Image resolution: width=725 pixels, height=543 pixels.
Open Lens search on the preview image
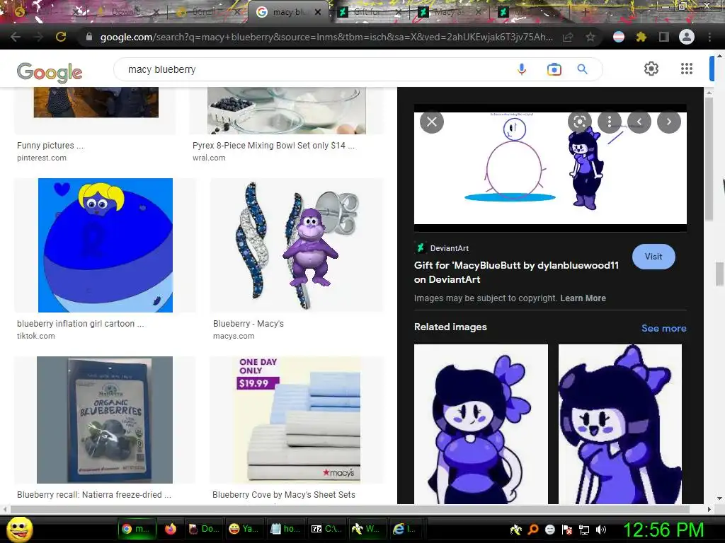[x=579, y=122]
